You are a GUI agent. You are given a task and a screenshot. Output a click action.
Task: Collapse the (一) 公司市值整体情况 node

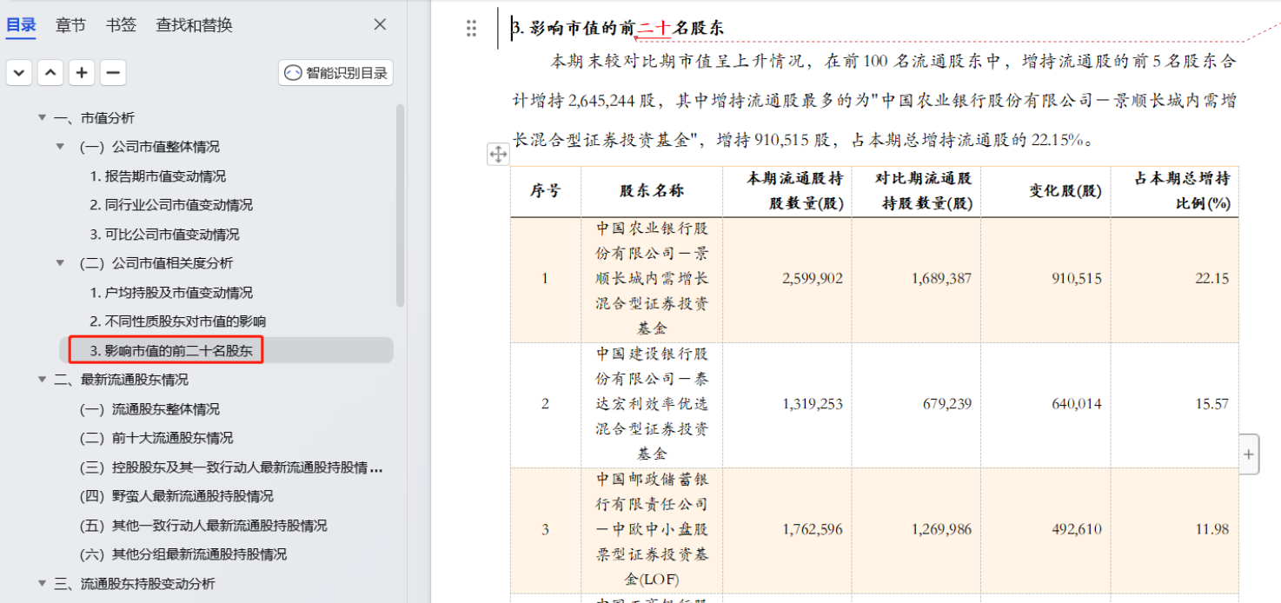(60, 146)
